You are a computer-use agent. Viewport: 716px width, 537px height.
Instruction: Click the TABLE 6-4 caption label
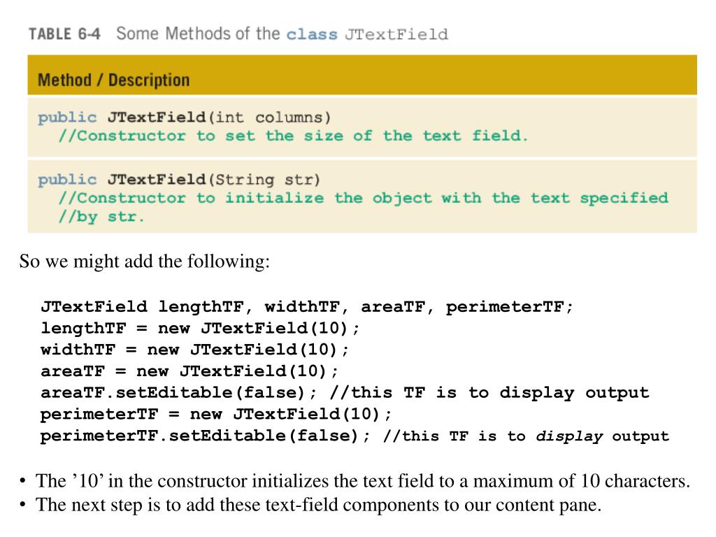[64, 34]
